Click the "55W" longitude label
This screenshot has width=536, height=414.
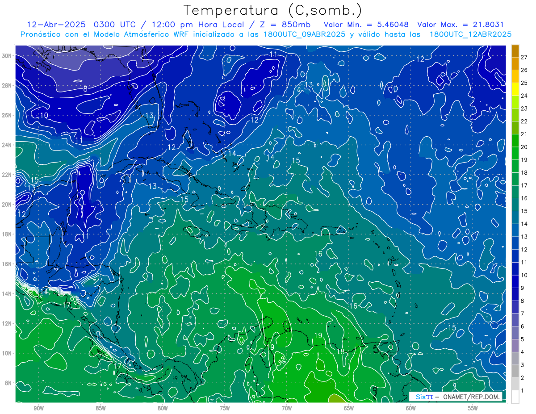click(x=473, y=408)
